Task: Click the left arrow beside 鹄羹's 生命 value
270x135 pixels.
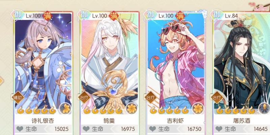Action: pyautogui.click(x=113, y=129)
